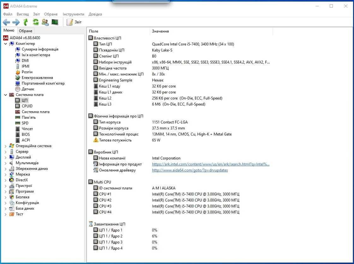Open the Вигляд menu
This screenshot has height=264, width=354.
tap(23, 14)
